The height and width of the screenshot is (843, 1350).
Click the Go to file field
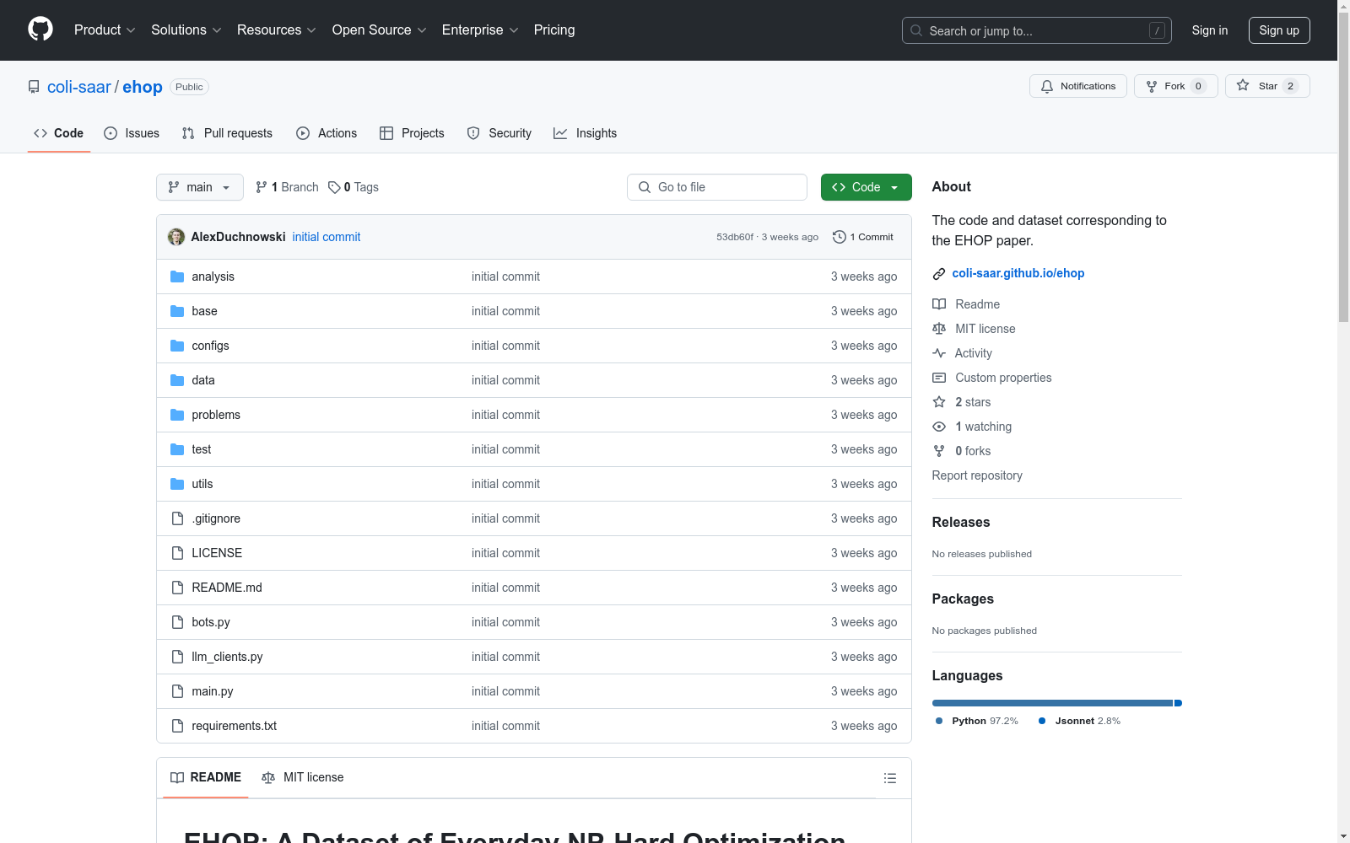(717, 187)
